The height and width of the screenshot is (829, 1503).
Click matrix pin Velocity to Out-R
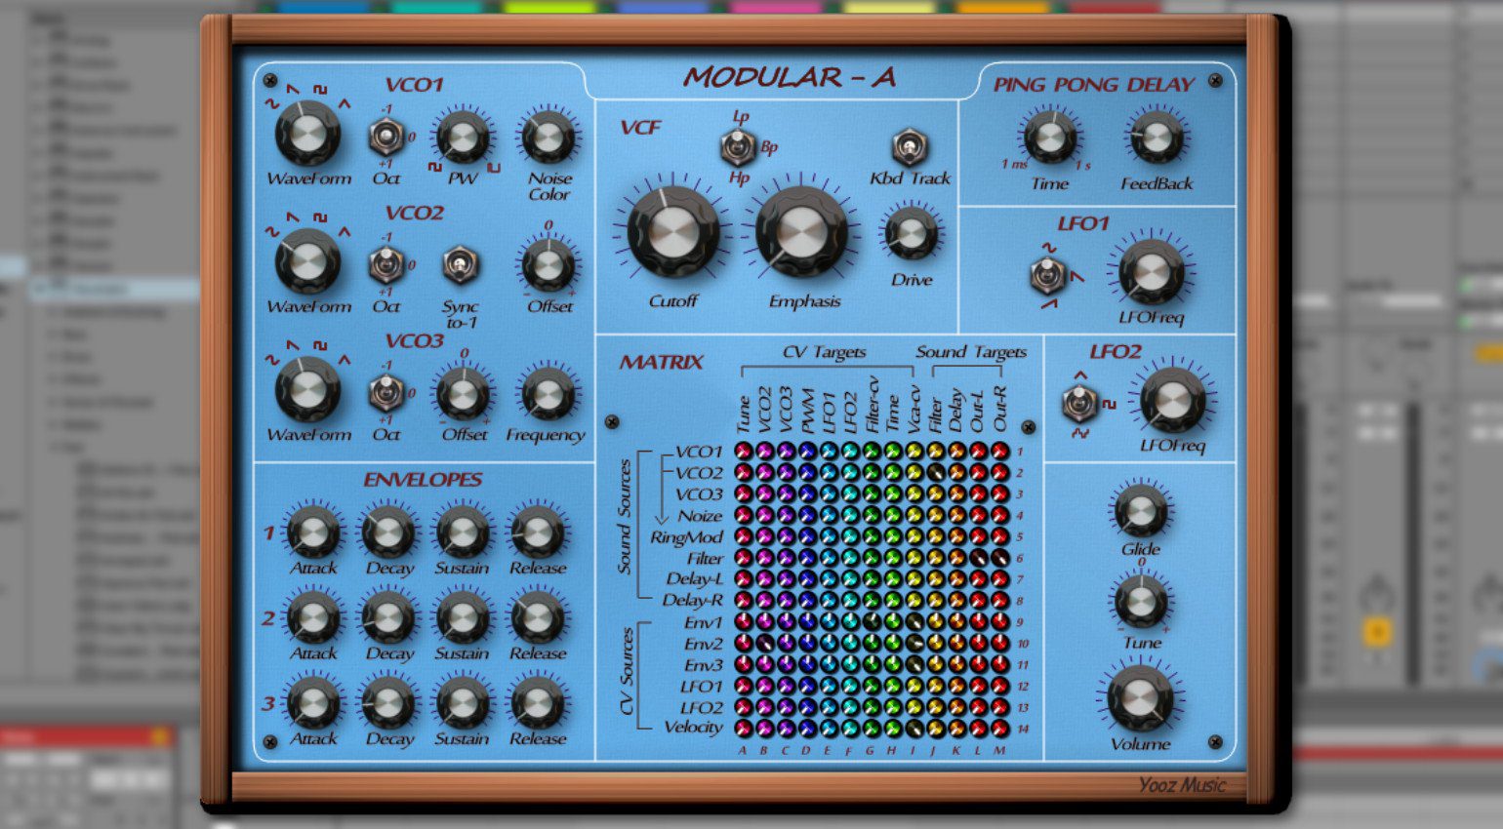click(999, 728)
